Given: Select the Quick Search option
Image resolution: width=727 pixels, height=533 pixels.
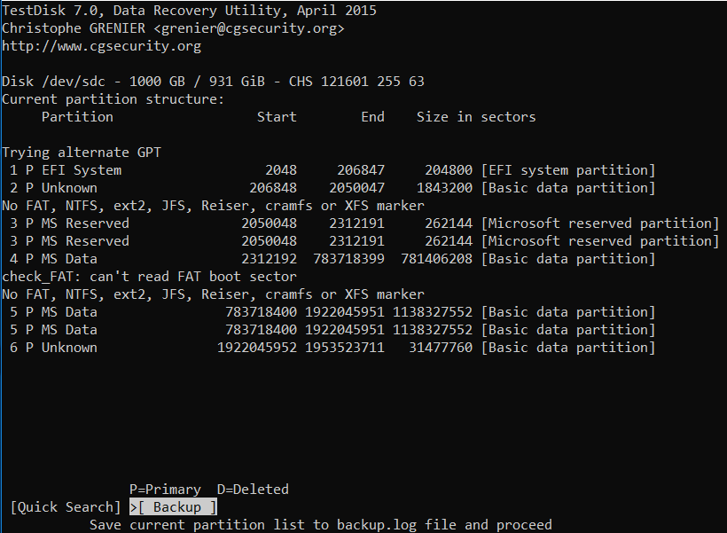Looking at the screenshot, I should click(x=66, y=507).
